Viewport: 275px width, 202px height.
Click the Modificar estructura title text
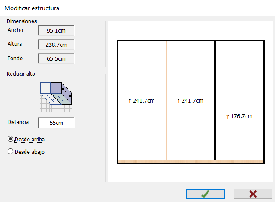coord(32,8)
